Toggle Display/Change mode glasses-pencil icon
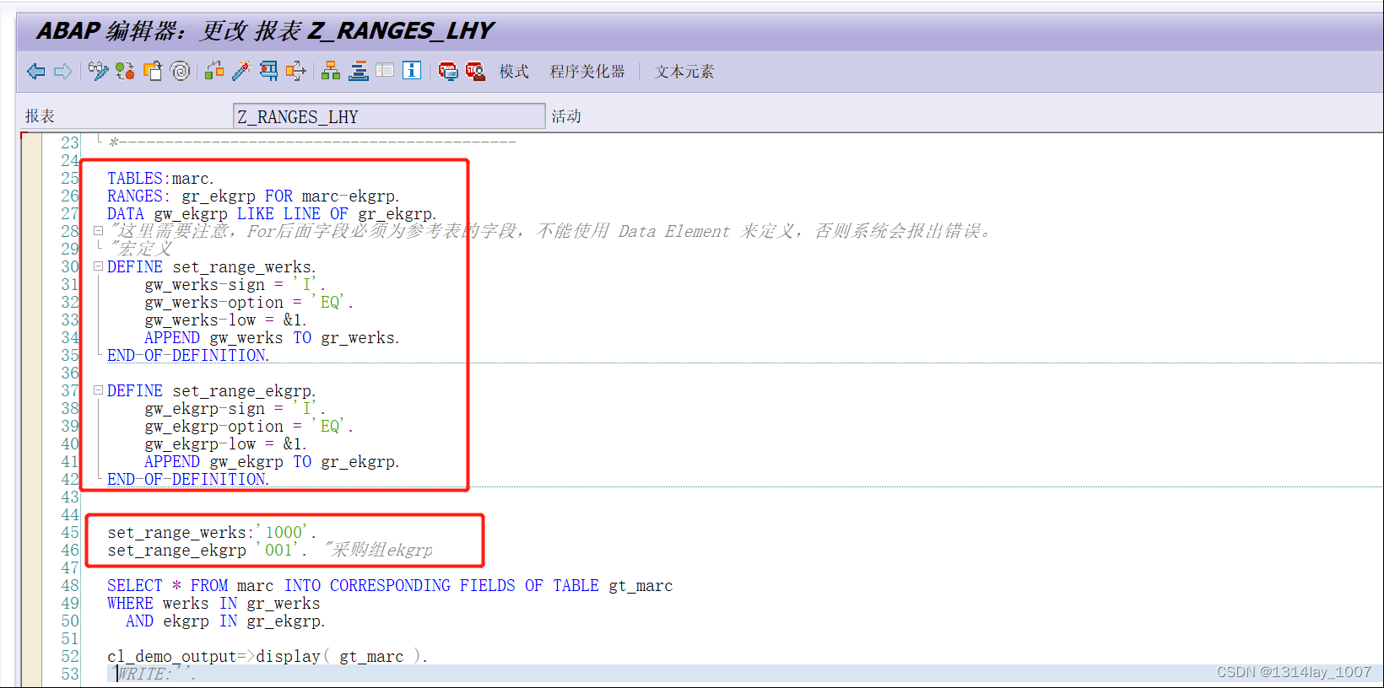1384x688 pixels. [x=99, y=72]
